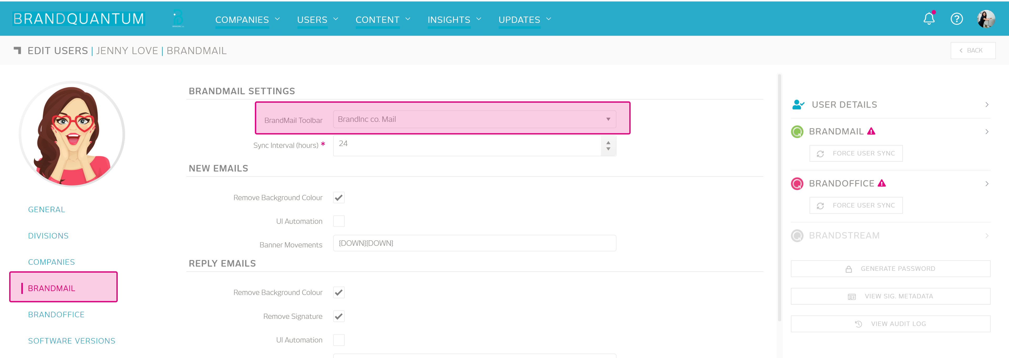Image resolution: width=1009 pixels, height=358 pixels.
Task: Click the User Details person icon
Action: [798, 105]
